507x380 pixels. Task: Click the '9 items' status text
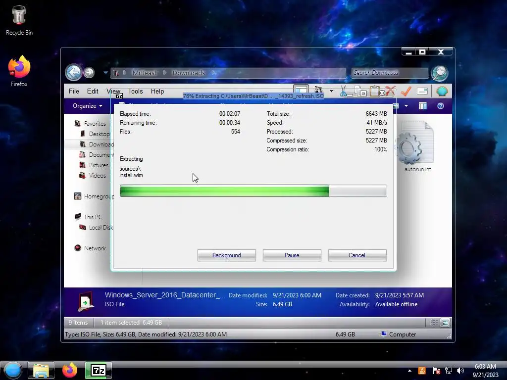pyautogui.click(x=78, y=323)
